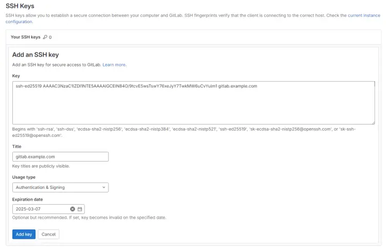
Task: Click the Usage type label
Action: pos(24,177)
